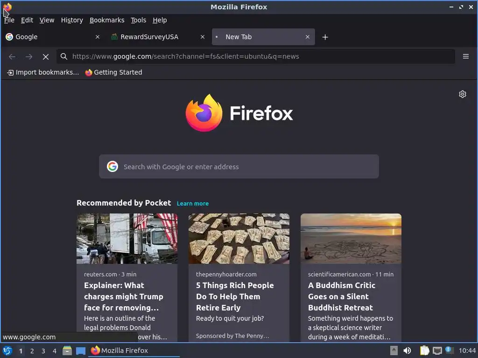Open 'A Buddhism Critic Goes' headline

[x=341, y=296]
